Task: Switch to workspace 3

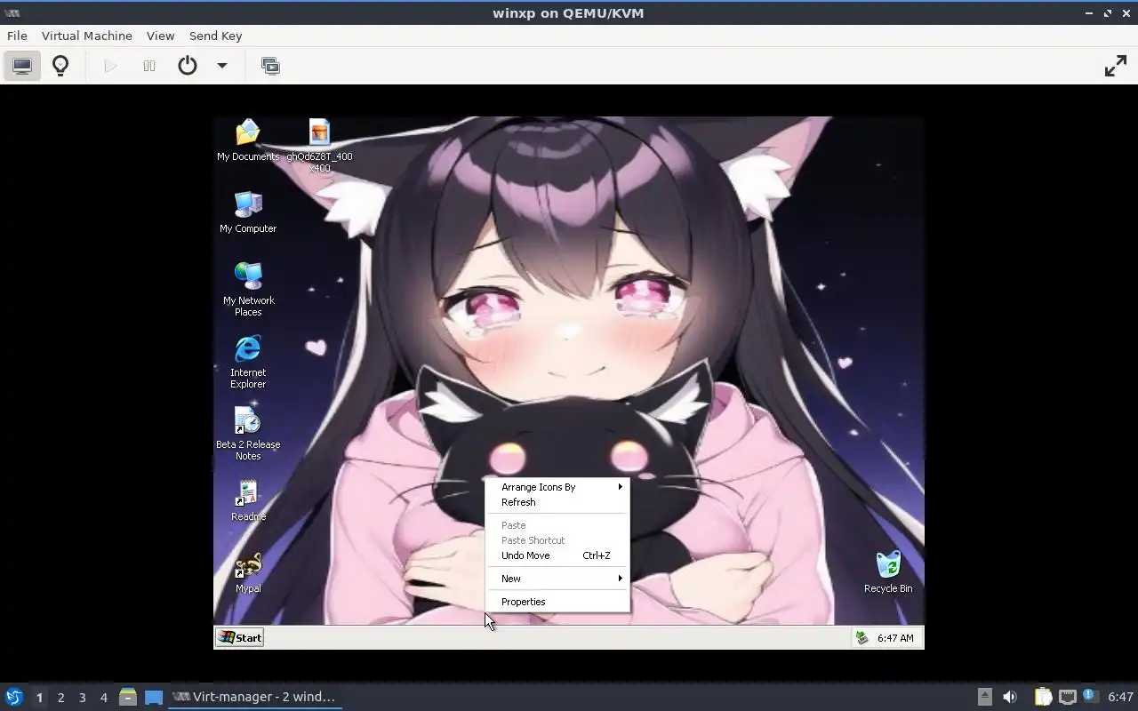Action: click(82, 698)
